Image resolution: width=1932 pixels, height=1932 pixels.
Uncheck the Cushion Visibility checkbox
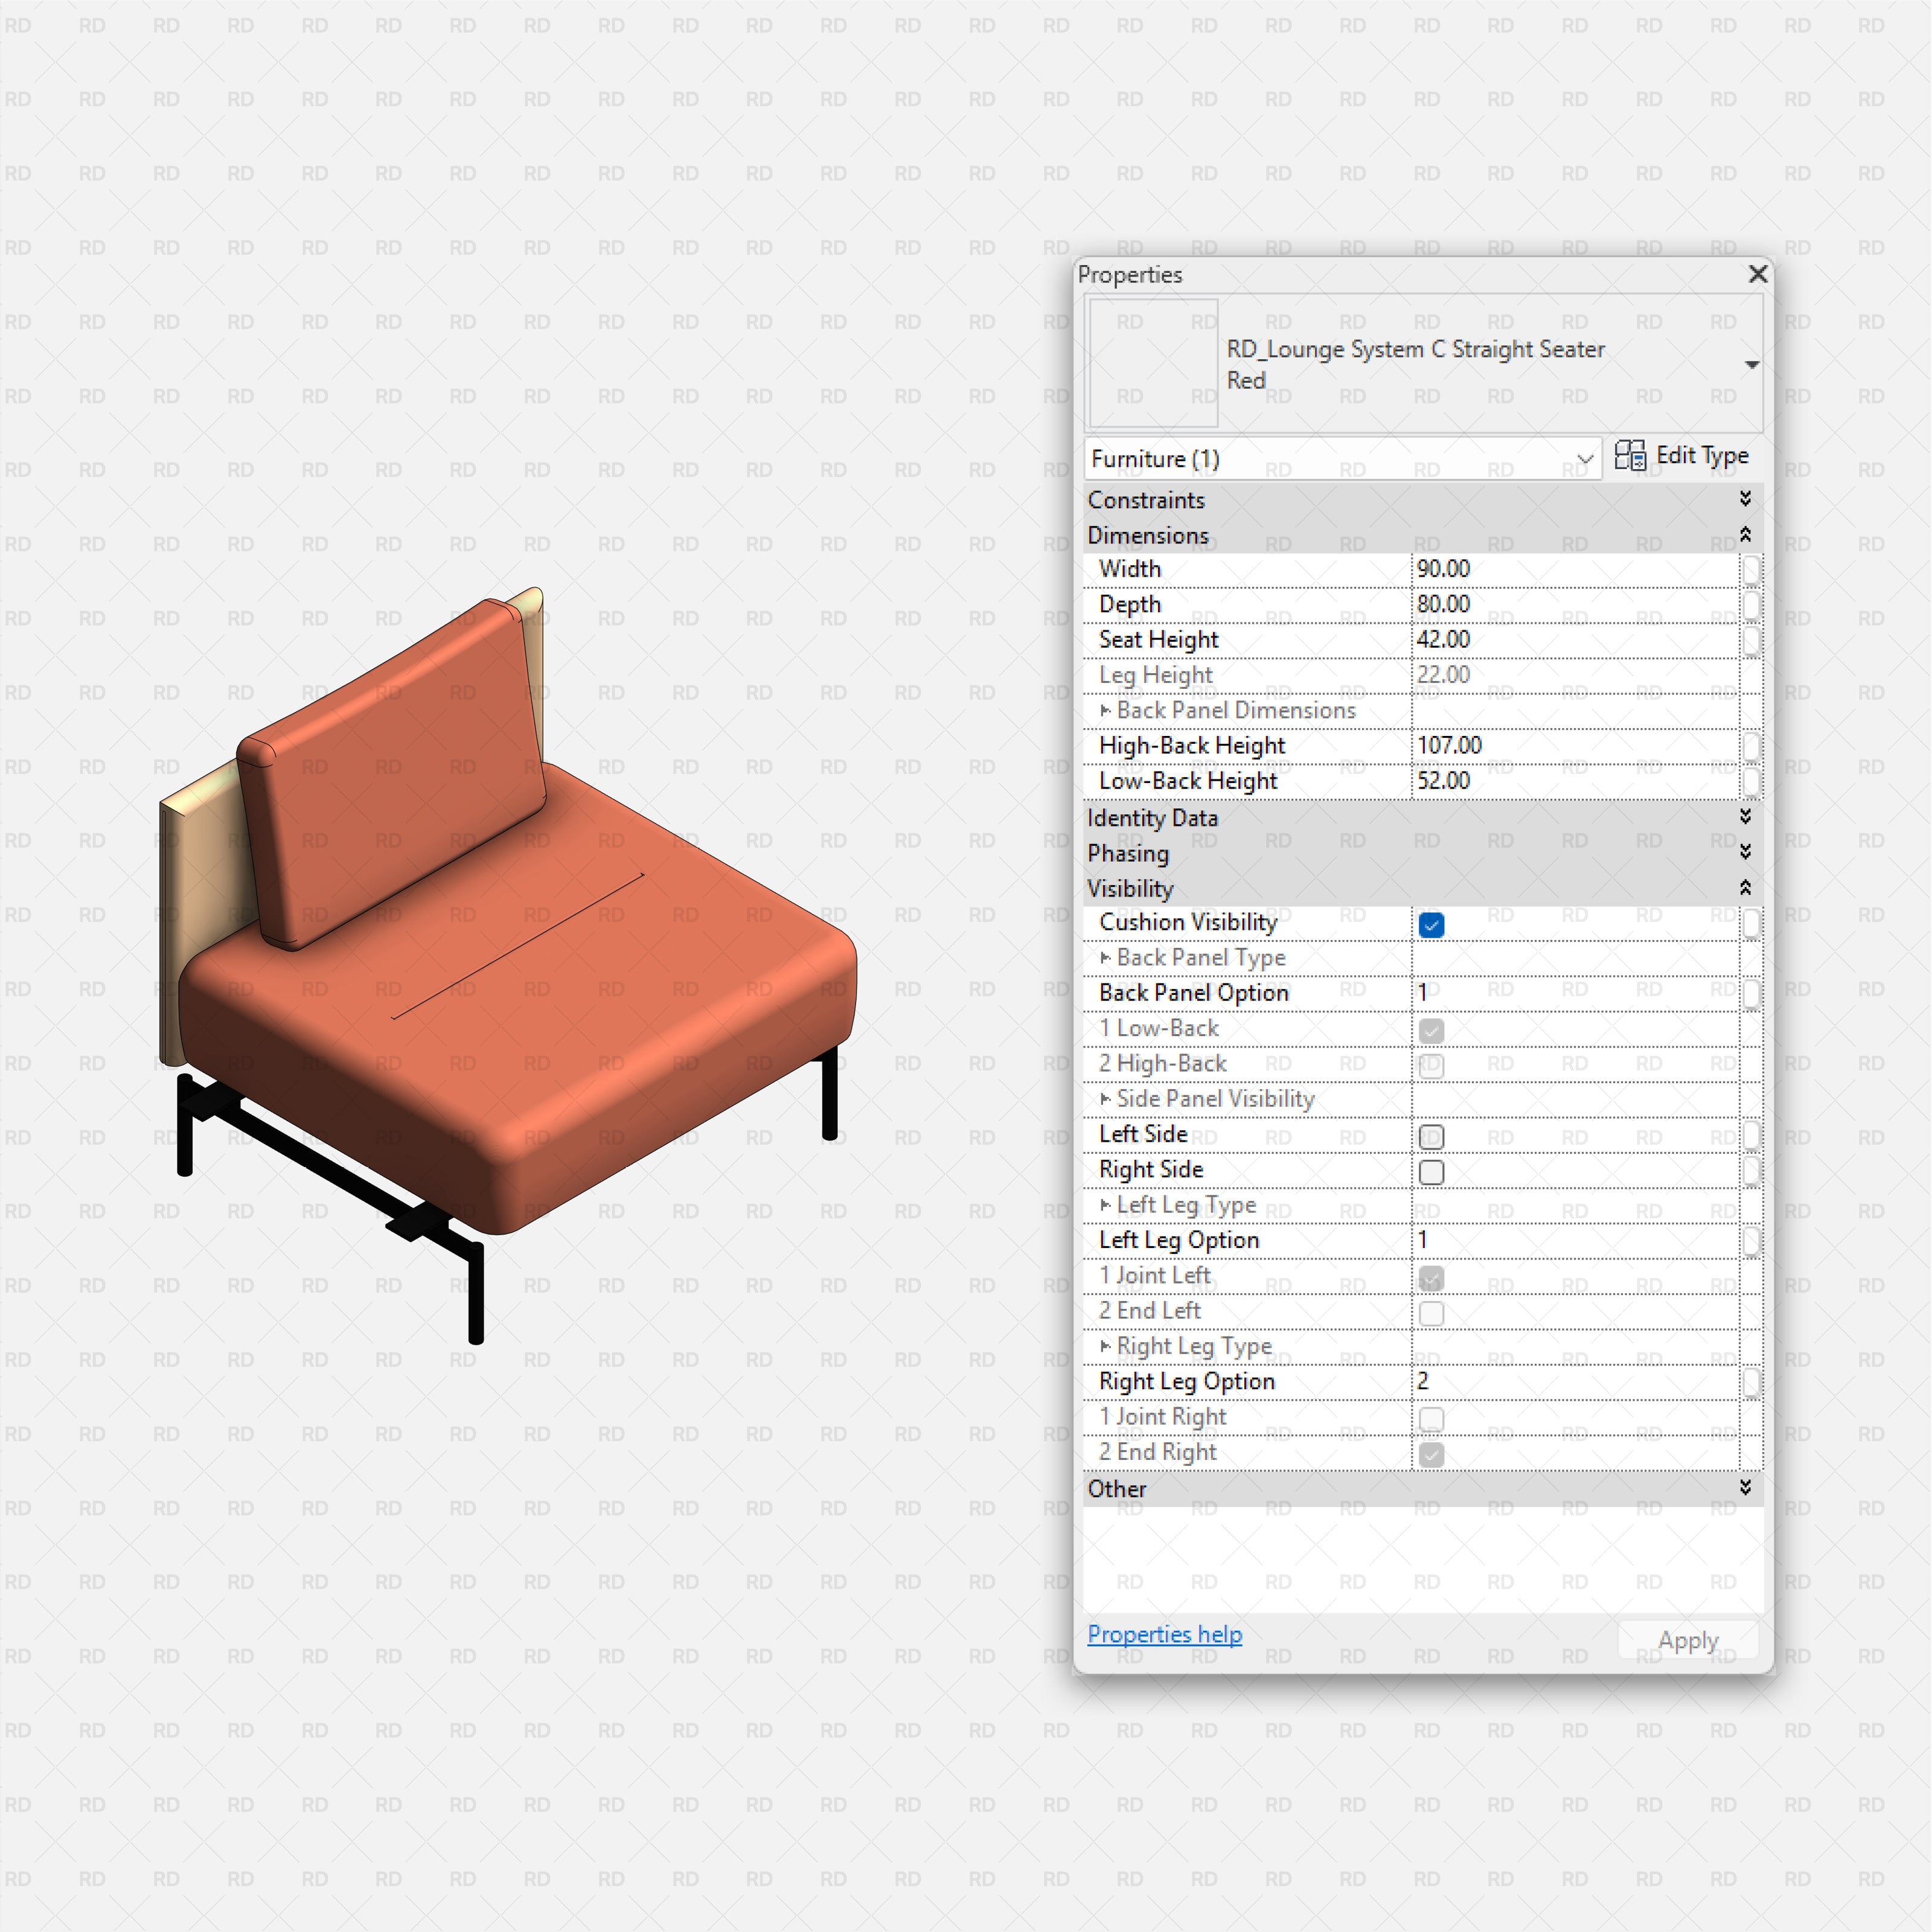click(x=1431, y=926)
